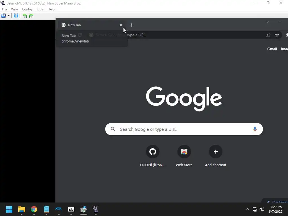Open File Explorer from the taskbar

[x=21, y=209]
